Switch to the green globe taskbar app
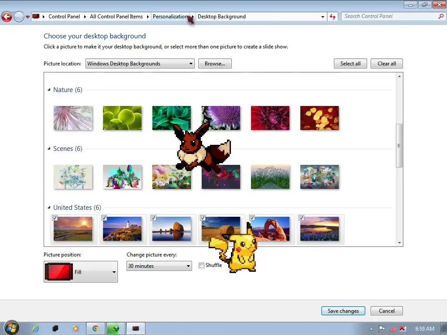This screenshot has height=335, width=447. pyautogui.click(x=115, y=328)
